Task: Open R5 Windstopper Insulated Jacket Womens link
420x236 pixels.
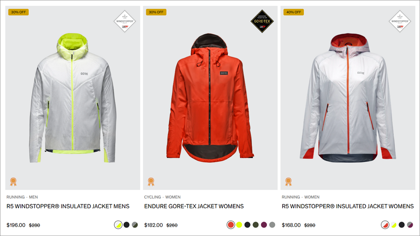Action: pos(348,206)
